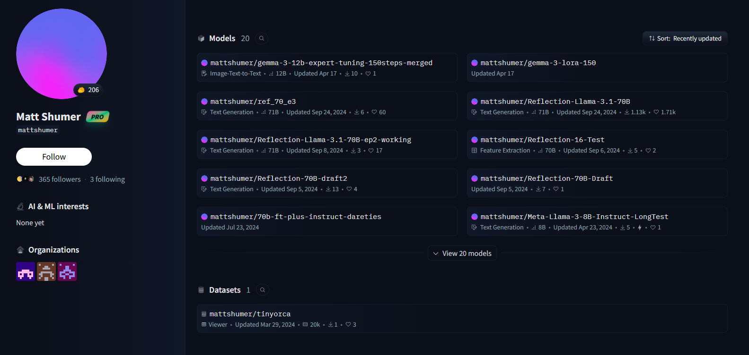Open the magenta organization avatar
This screenshot has width=749, height=355.
click(67, 271)
